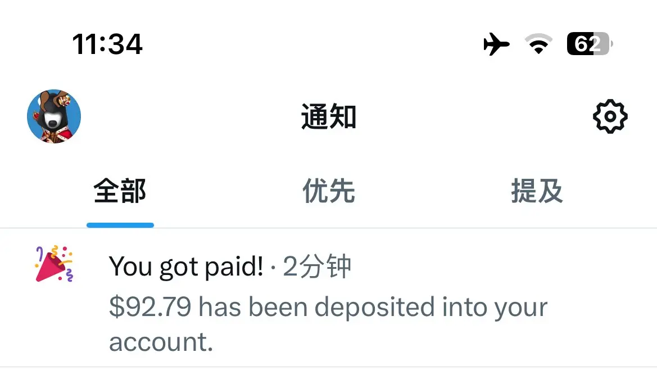Click the blue underline beneath 全部
The height and width of the screenshot is (370, 657).
click(120, 225)
